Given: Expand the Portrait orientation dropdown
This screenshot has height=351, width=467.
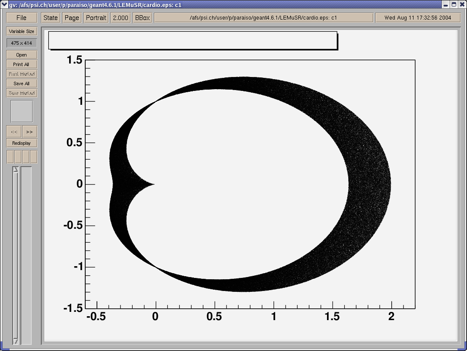Looking at the screenshot, I should coord(96,18).
